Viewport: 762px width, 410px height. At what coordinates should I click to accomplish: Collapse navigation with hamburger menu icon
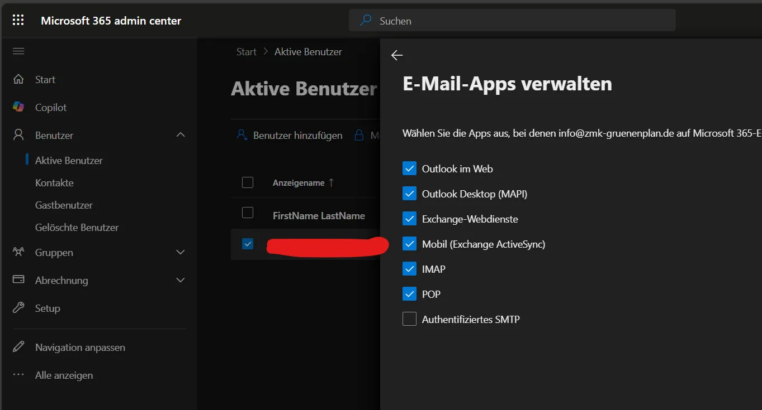[18, 51]
